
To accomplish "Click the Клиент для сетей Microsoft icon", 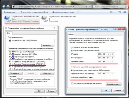I will 13,52.
